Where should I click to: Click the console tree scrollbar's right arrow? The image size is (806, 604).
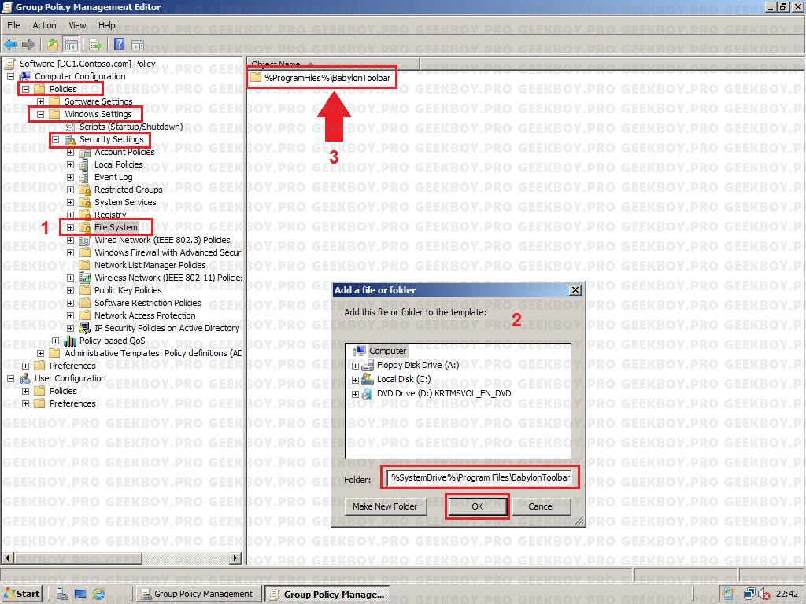pyautogui.click(x=235, y=558)
